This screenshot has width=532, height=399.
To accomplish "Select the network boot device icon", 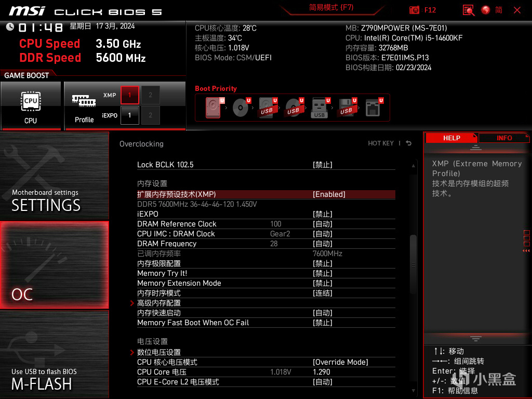I will [x=374, y=108].
